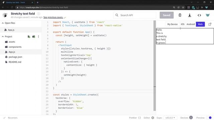Click the Prettier braces icon
The image size is (214, 120).
(x=139, y=118)
